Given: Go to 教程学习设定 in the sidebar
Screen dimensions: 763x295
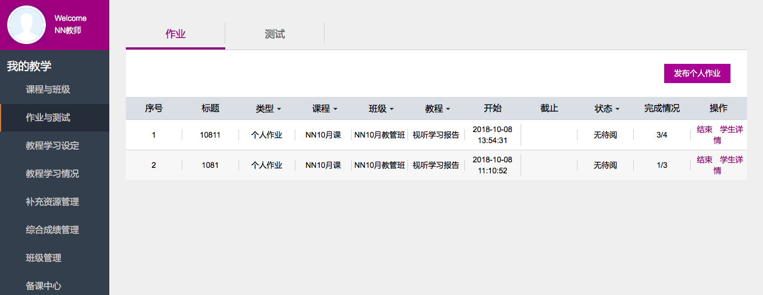Looking at the screenshot, I should pos(52,146).
